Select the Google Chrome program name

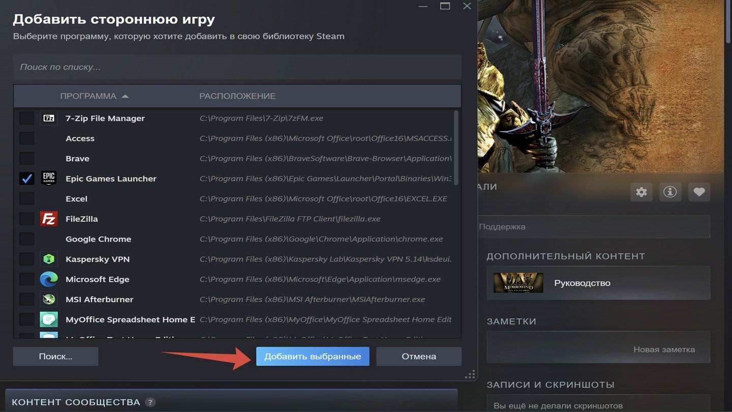tap(98, 239)
